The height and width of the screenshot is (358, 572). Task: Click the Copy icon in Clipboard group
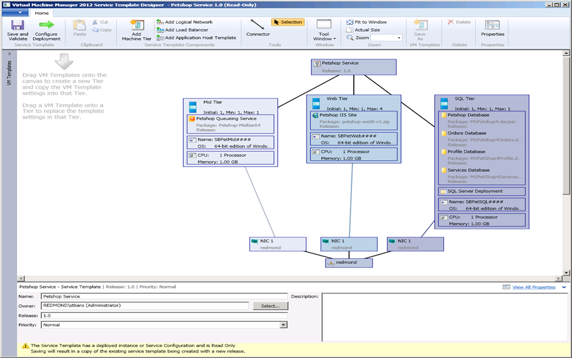(x=95, y=30)
